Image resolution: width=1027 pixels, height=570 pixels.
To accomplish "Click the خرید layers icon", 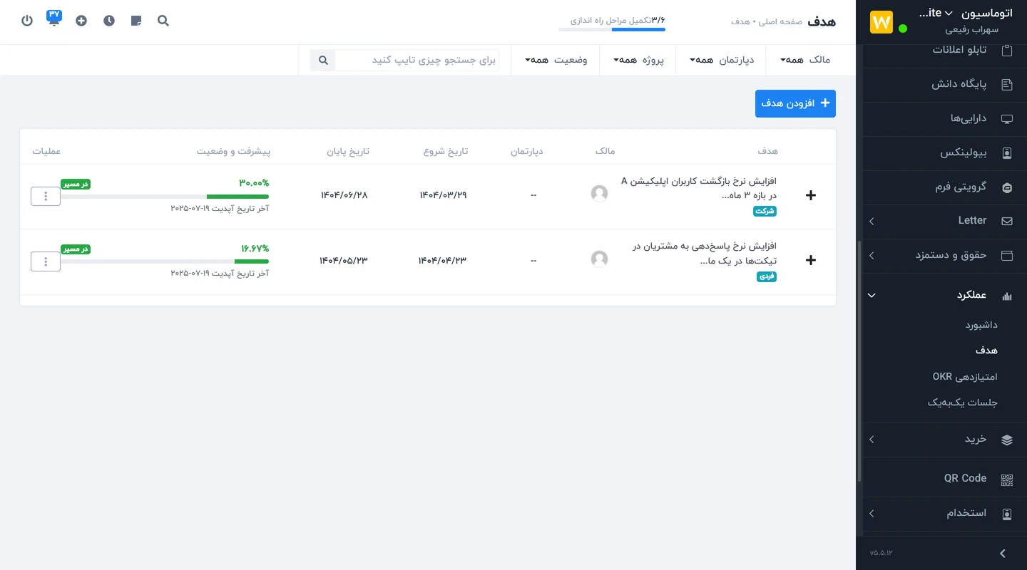I will (x=1007, y=440).
